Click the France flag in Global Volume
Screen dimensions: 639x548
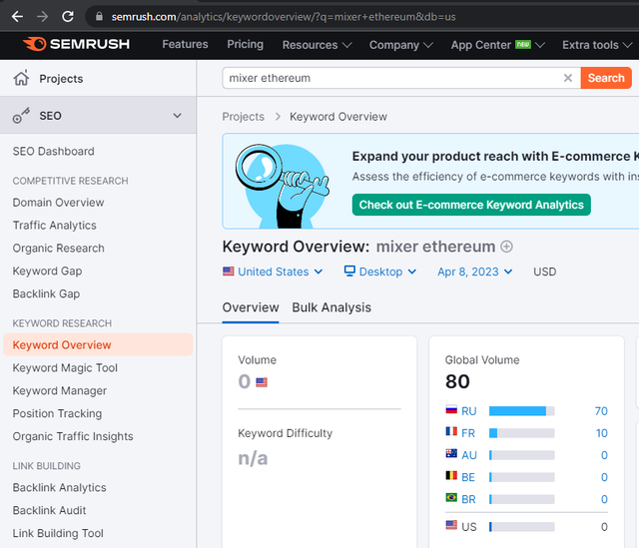tap(451, 431)
